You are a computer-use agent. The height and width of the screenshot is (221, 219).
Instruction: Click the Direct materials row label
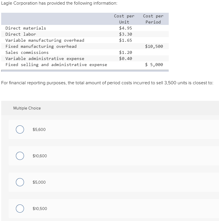tap(26, 28)
